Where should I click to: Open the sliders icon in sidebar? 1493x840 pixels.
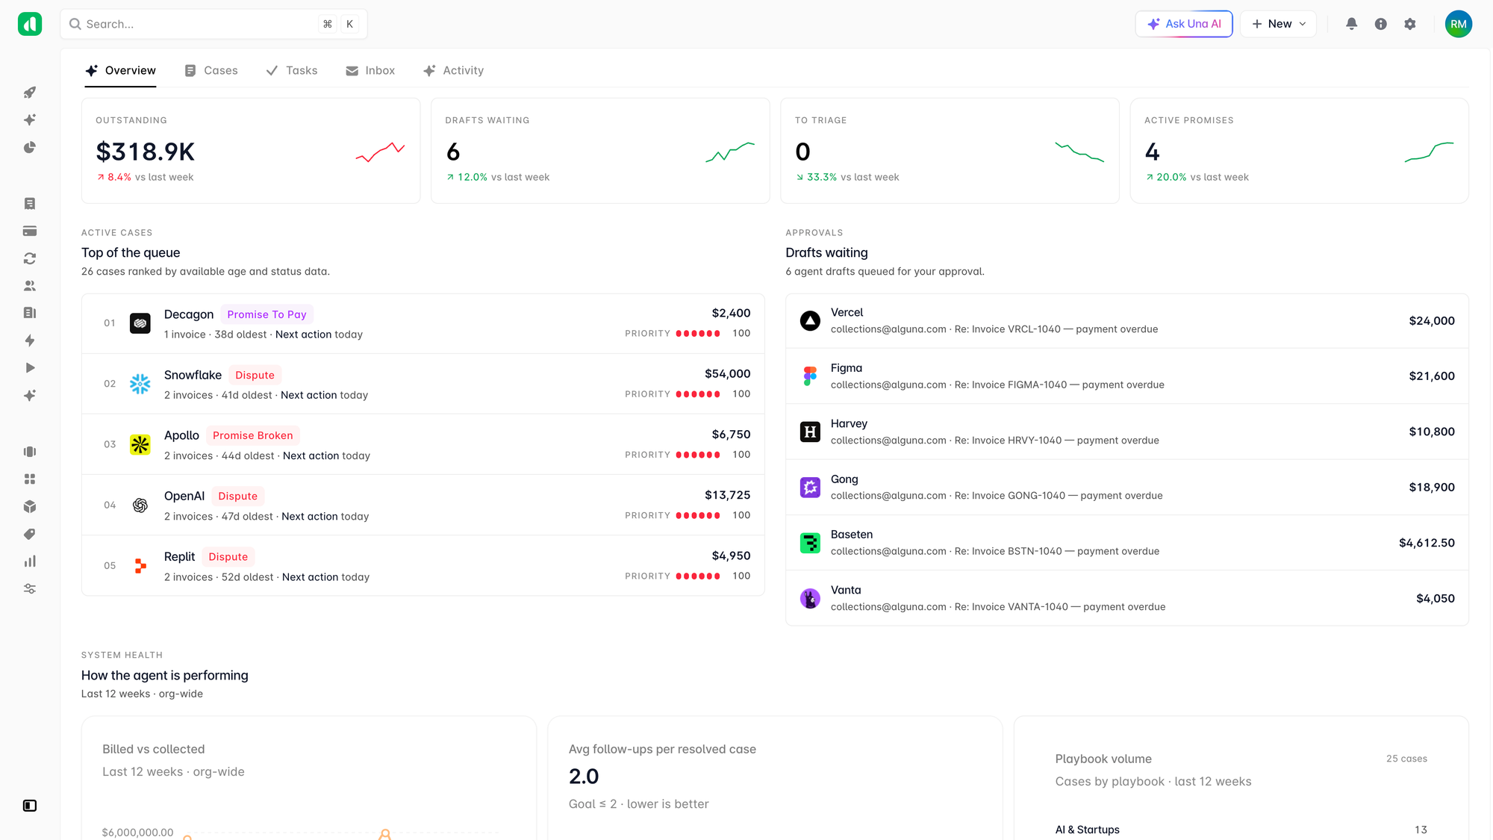[x=30, y=589]
